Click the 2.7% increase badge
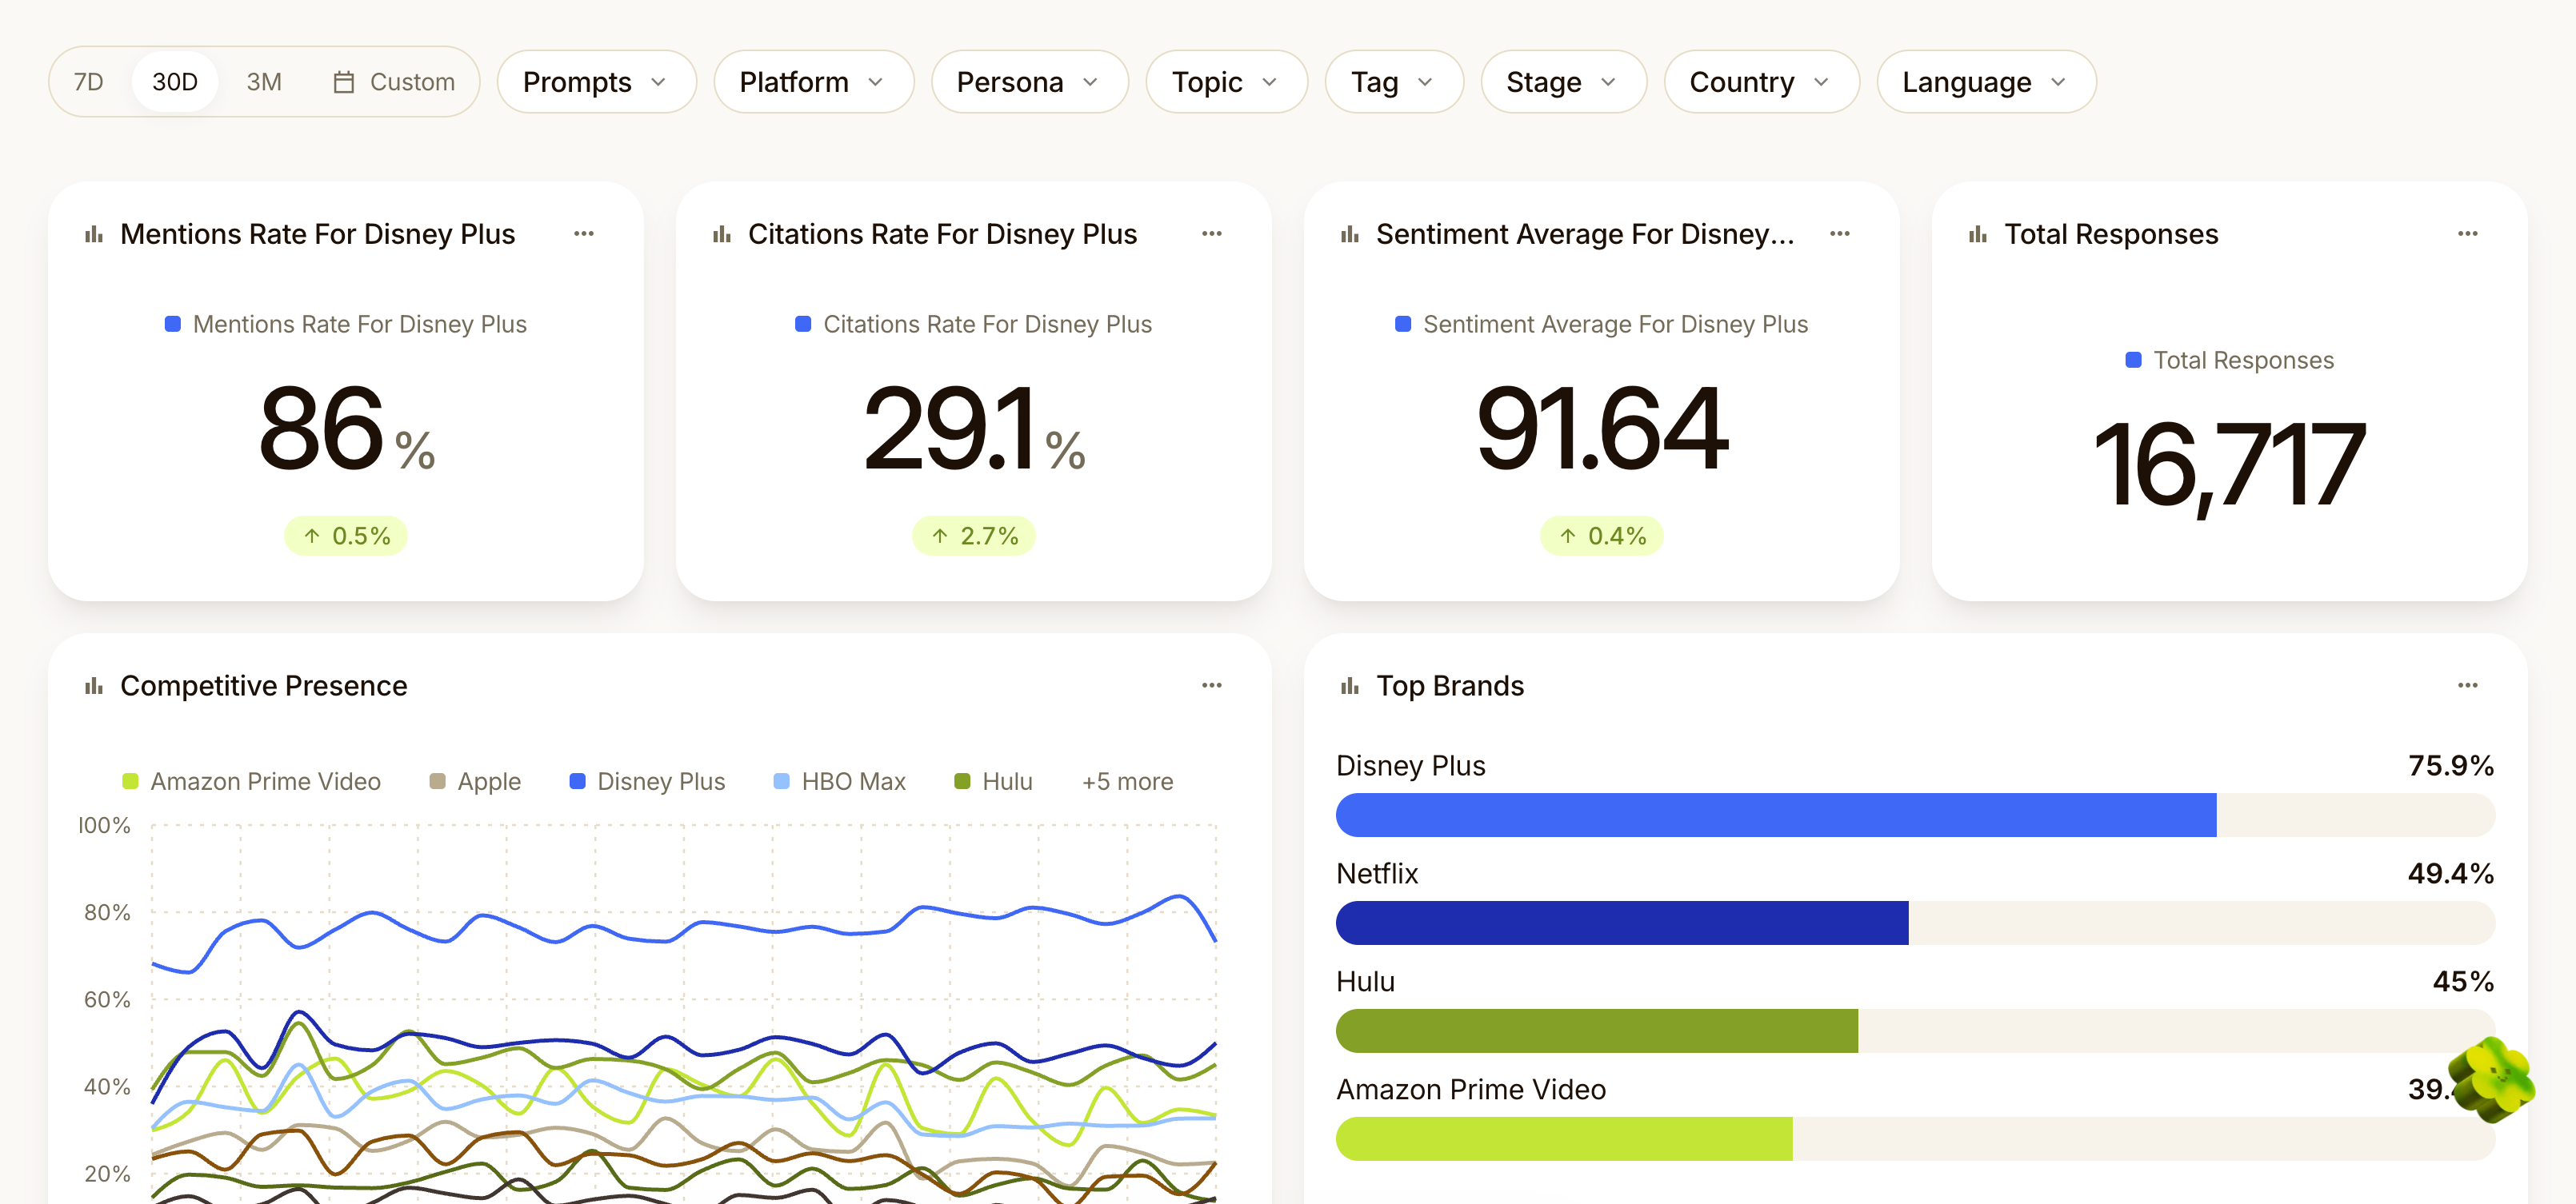This screenshot has width=2576, height=1204. click(974, 536)
